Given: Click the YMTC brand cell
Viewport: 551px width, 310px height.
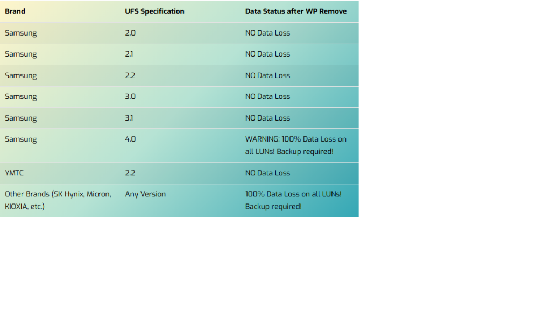Looking at the screenshot, I should 15,173.
